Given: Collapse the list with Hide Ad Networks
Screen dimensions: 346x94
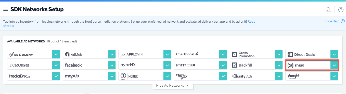Looking at the screenshot, I should [173, 86].
